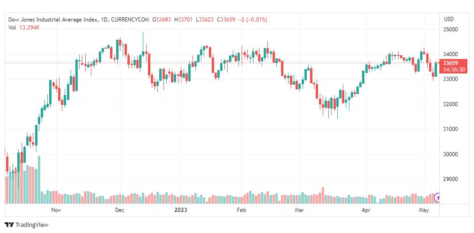
Task: Select the 1D interval label
Action: [104, 20]
